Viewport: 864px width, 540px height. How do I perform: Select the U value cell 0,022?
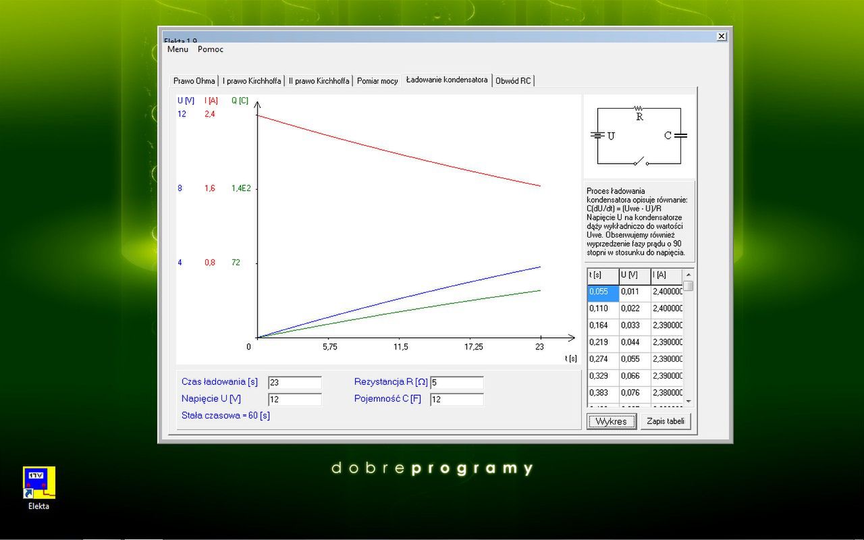(634, 309)
